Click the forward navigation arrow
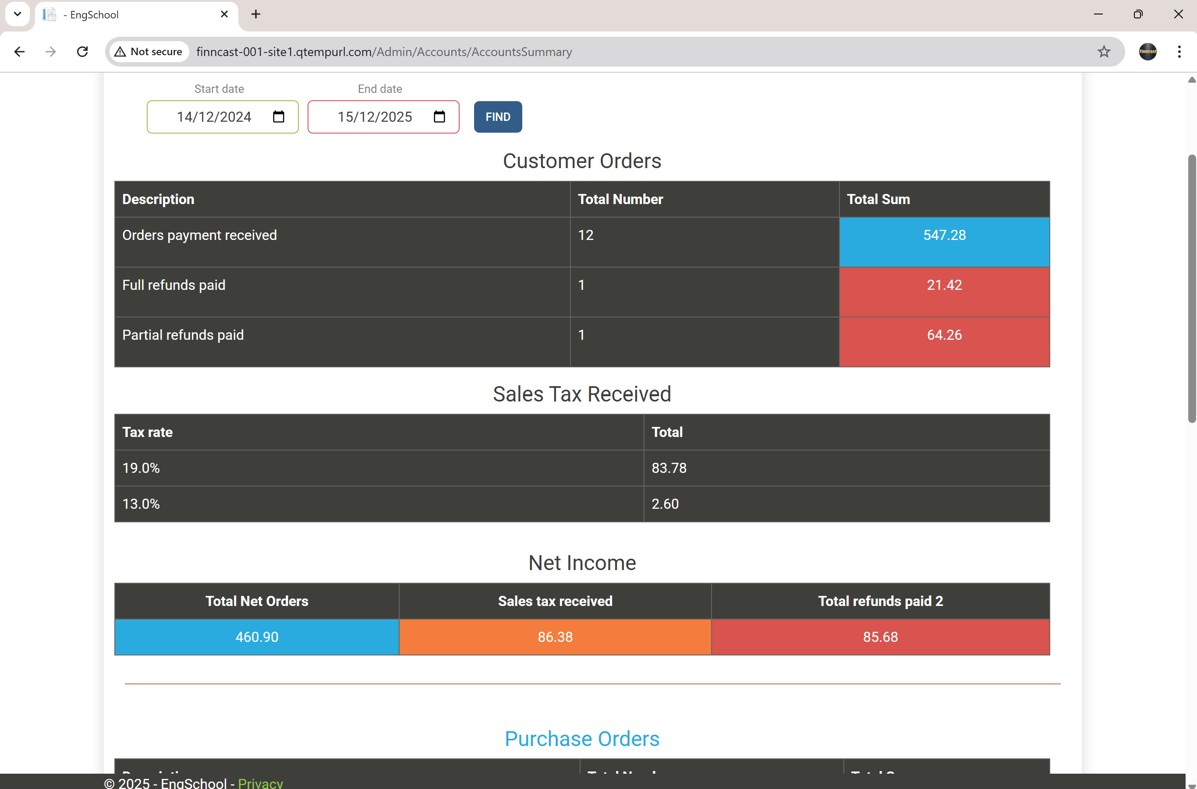The image size is (1197, 789). click(x=50, y=51)
